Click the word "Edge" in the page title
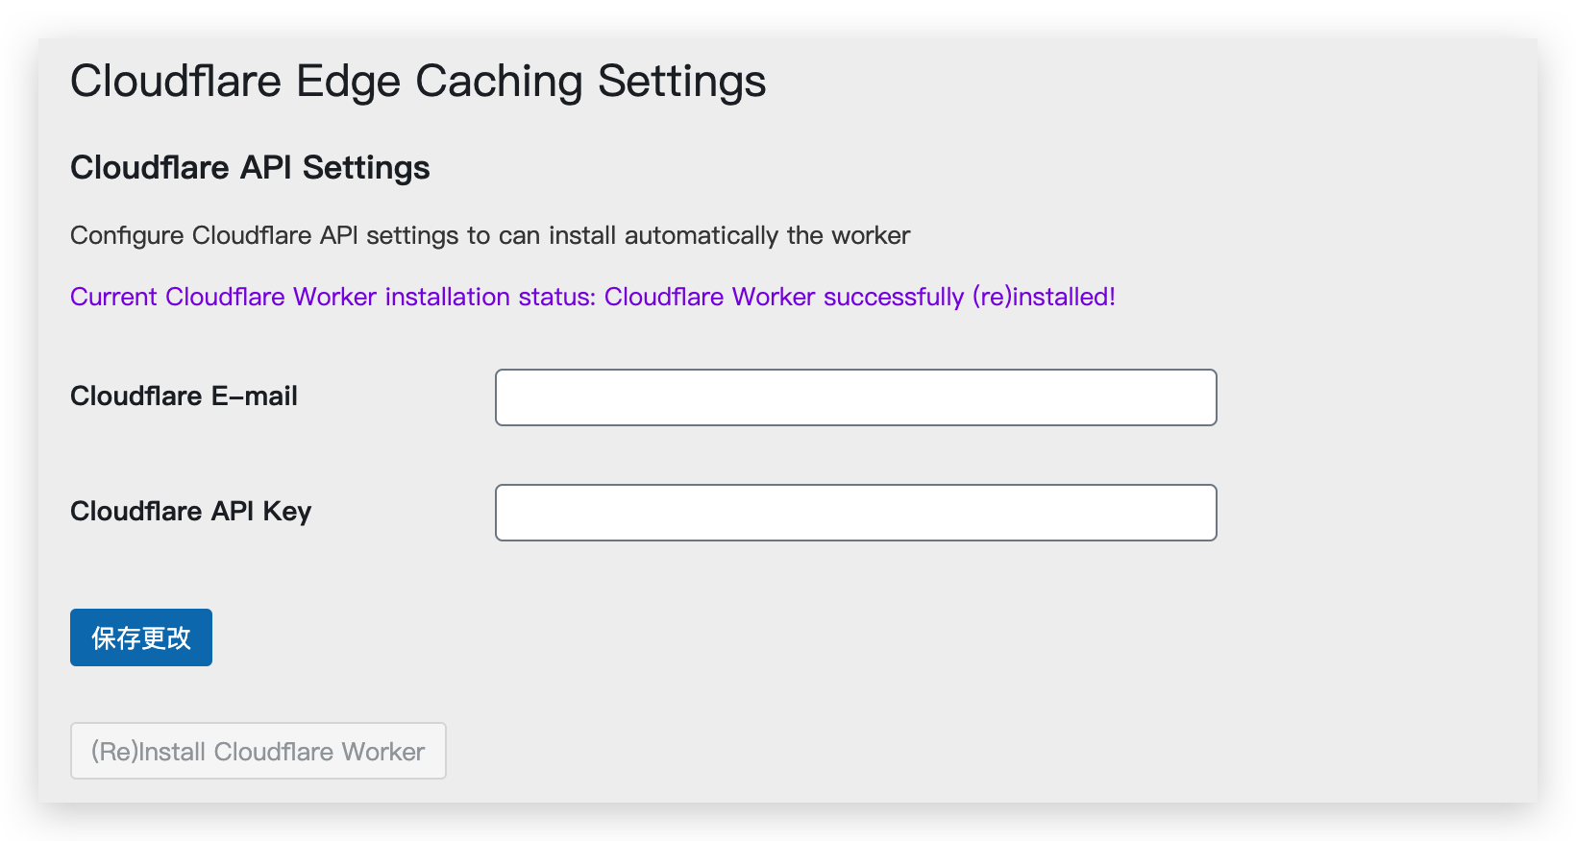The width and height of the screenshot is (1576, 841). [348, 81]
